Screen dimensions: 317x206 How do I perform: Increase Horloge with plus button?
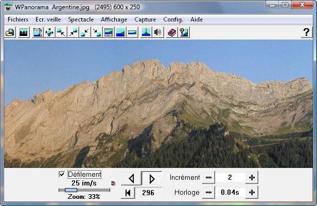[252, 193]
